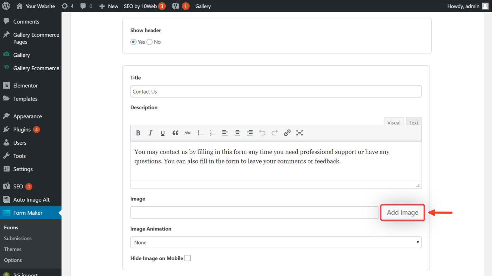Align text left
492x276 pixels.
pyautogui.click(x=225, y=133)
